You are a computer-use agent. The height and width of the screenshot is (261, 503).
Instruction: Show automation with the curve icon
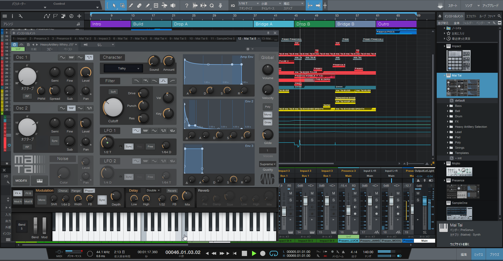(x=47, y=16)
